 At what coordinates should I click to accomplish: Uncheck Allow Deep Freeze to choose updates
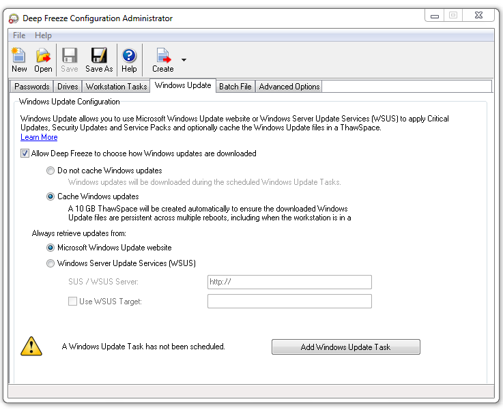(x=25, y=153)
